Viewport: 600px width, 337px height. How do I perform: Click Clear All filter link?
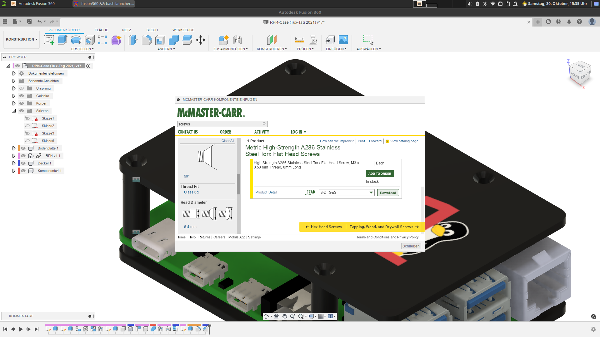coord(228,141)
